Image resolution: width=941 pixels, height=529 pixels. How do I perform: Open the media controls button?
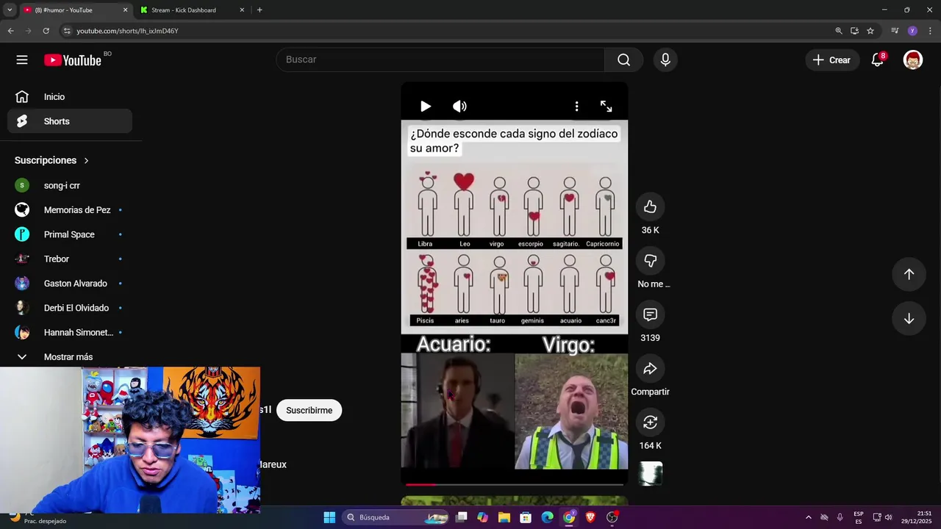(x=895, y=31)
